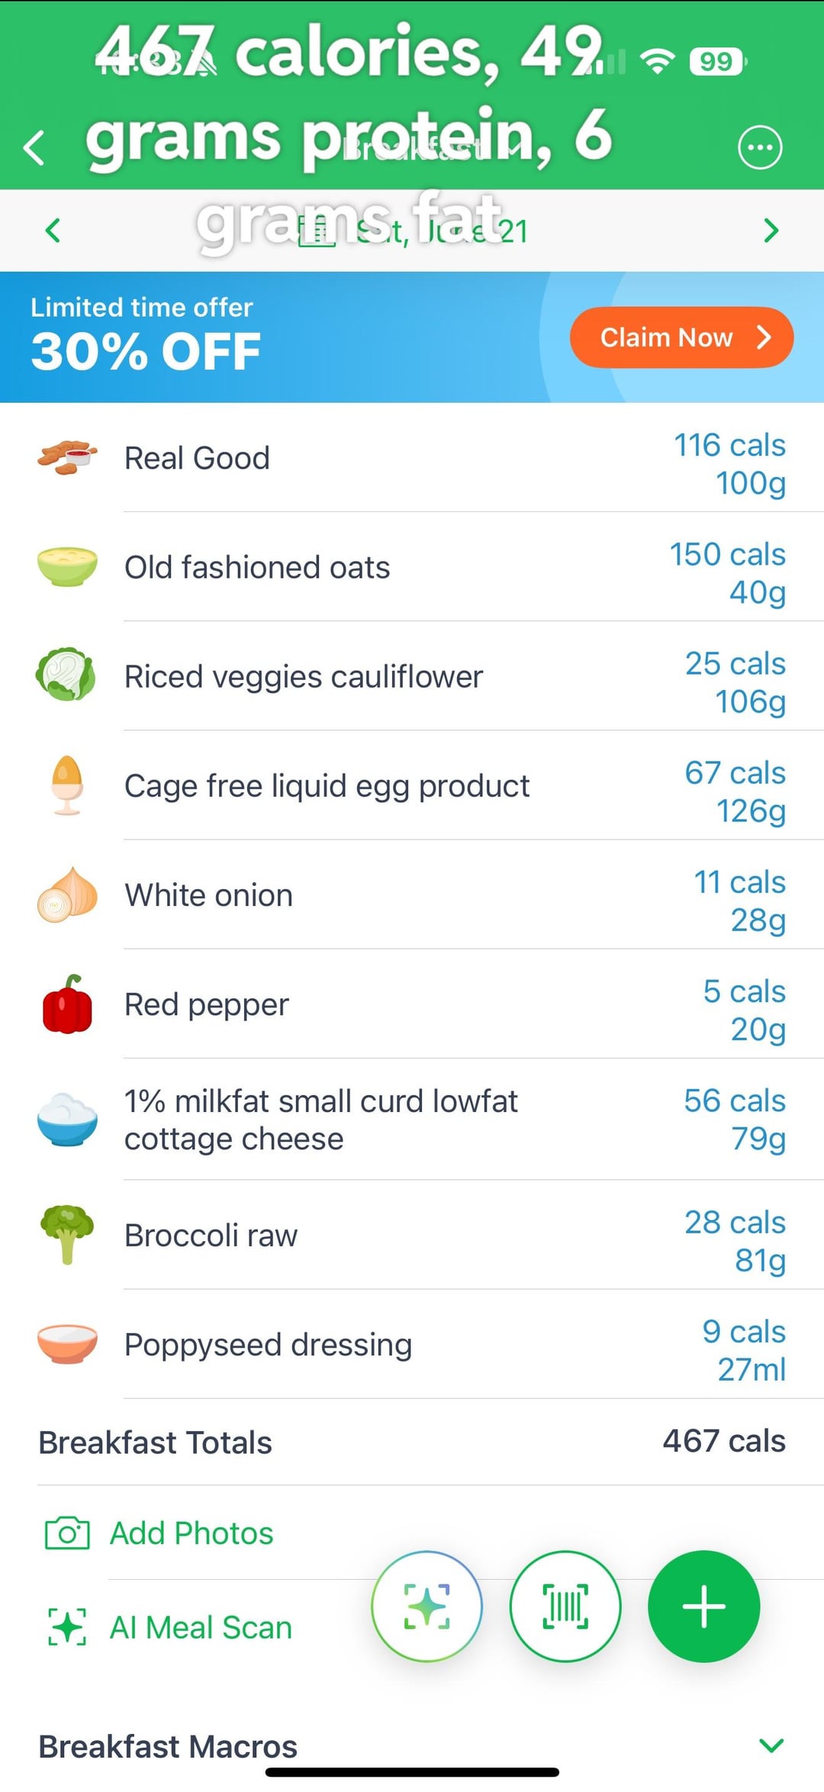This screenshot has height=1792, width=824.
Task: Expand the Breakfast Macros section
Action: point(771,1745)
